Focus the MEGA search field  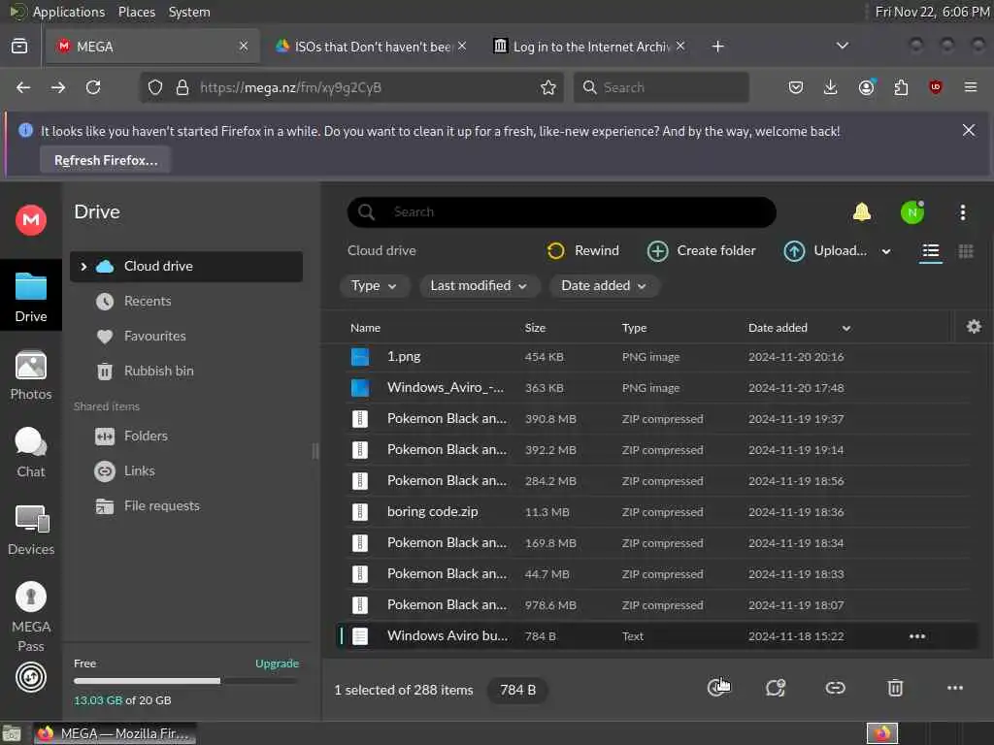pyautogui.click(x=562, y=212)
